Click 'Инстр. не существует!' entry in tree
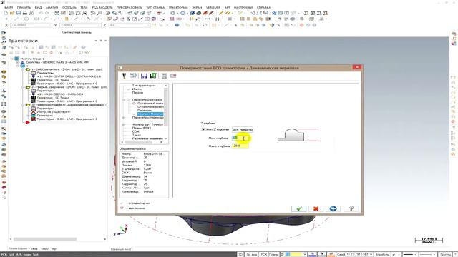The height and width of the screenshot is (257, 458). click(x=54, y=111)
